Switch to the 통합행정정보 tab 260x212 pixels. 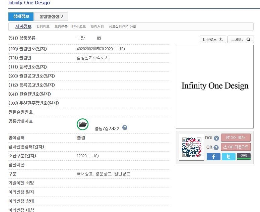[51, 16]
